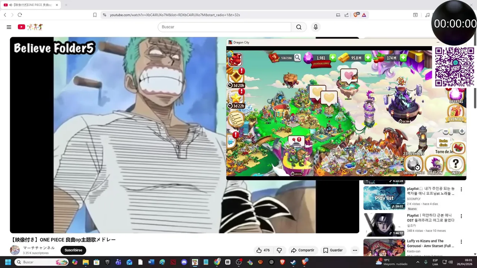Open the Ofertas button in Dragon City

[456, 96]
